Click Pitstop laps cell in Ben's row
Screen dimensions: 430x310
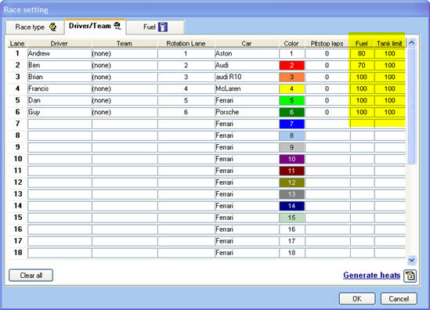click(327, 65)
